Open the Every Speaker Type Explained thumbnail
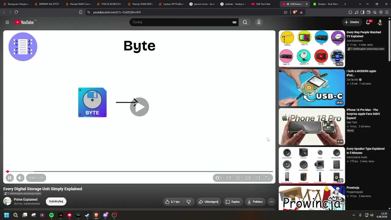This screenshot has width=391, height=220. (312, 165)
